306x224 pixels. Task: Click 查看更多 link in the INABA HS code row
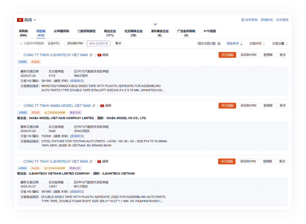coord(77,136)
